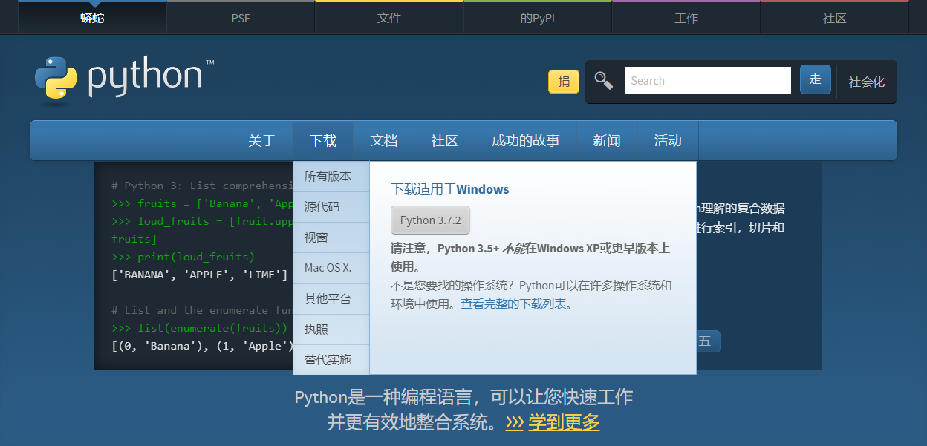This screenshot has height=446, width=927.
Task: Select the 的PyPI top tab
Action: (538, 18)
